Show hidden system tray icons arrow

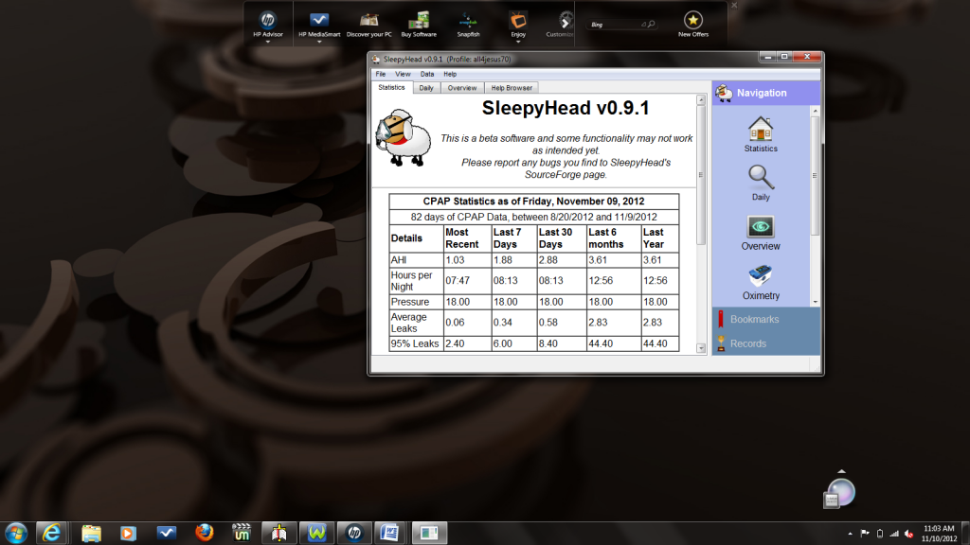click(850, 534)
